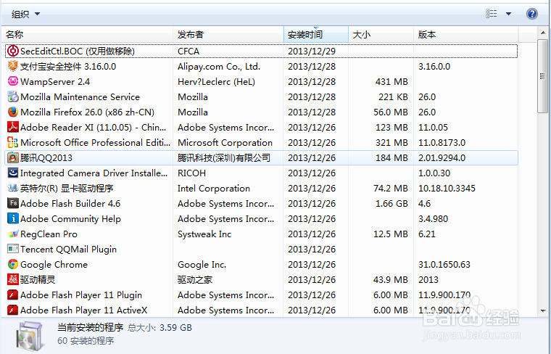Image resolution: width=551 pixels, height=354 pixels.
Task: Click the Tencent QQMail Plugin icon
Action: point(13,250)
